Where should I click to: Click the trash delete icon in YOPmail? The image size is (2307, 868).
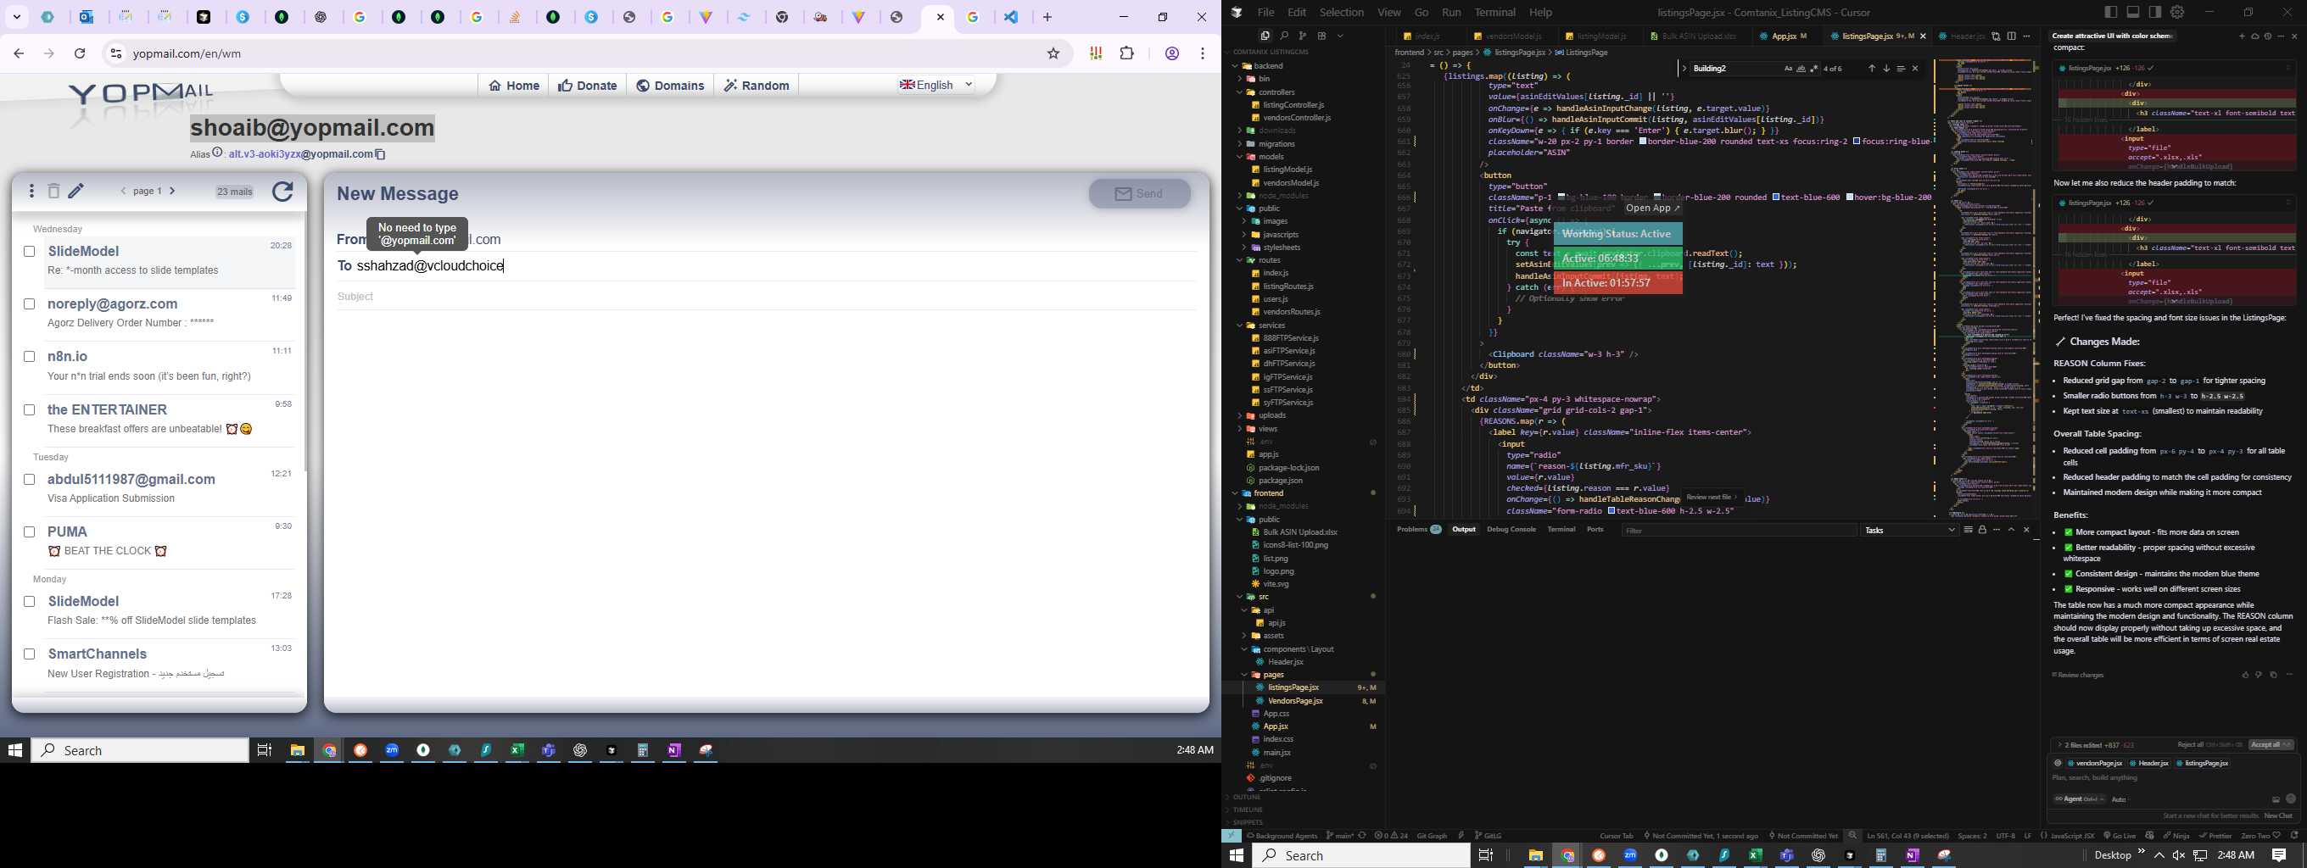coord(53,191)
